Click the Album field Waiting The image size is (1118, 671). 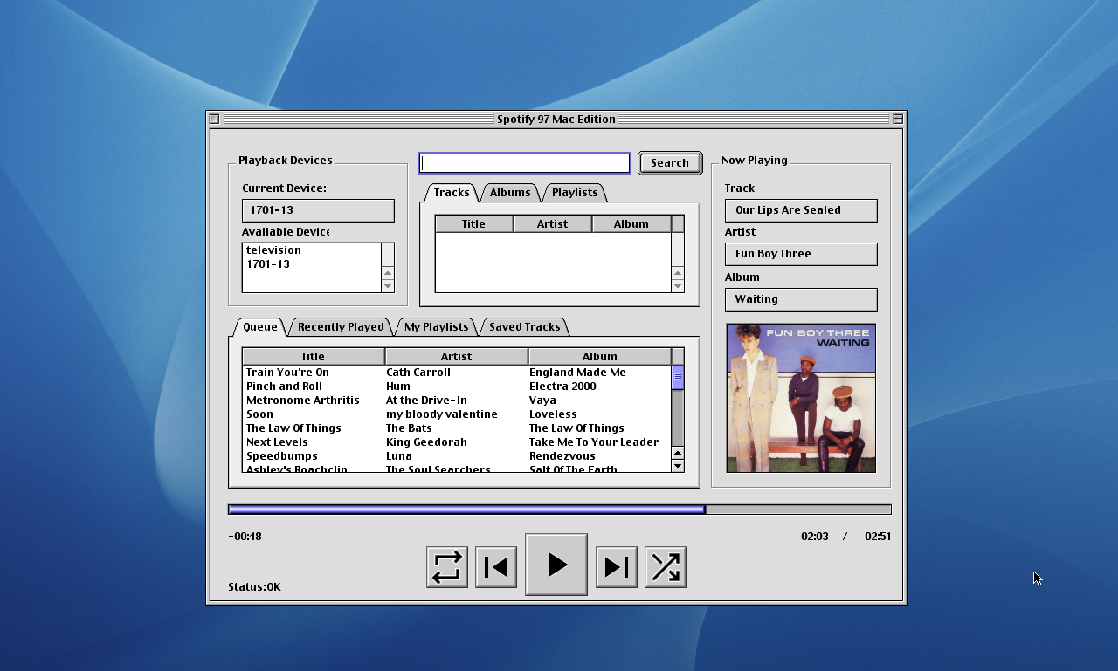(x=801, y=299)
